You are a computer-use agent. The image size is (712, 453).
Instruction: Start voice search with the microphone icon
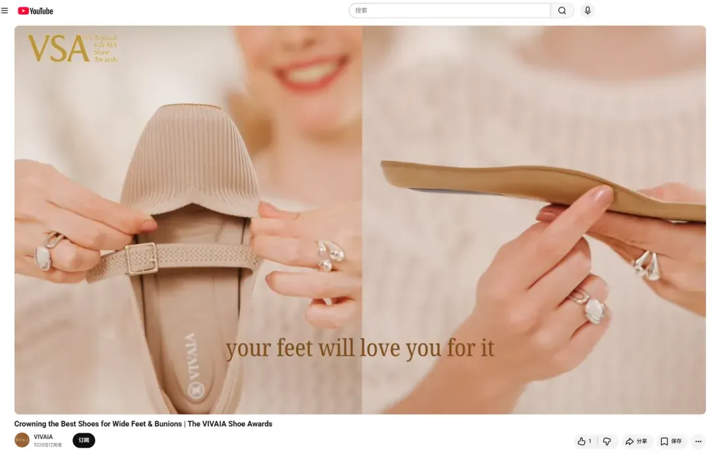tap(587, 11)
